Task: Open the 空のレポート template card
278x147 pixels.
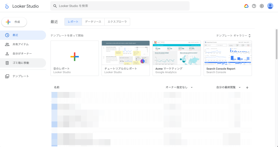Action: (75, 58)
